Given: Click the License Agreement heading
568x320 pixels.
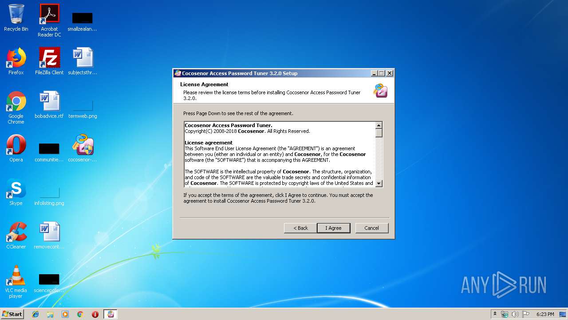Looking at the screenshot, I should 204,84.
